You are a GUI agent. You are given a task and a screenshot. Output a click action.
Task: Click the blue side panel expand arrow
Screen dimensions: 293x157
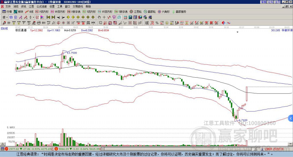(x=291, y=118)
